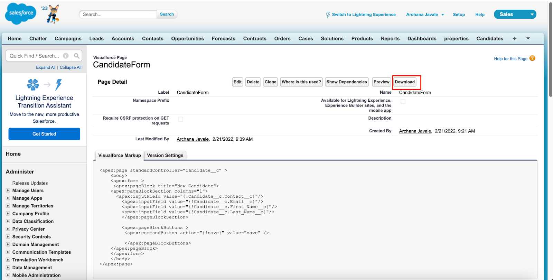The image size is (553, 280).
Task: Download the CandidateForm page
Action: [x=405, y=82]
